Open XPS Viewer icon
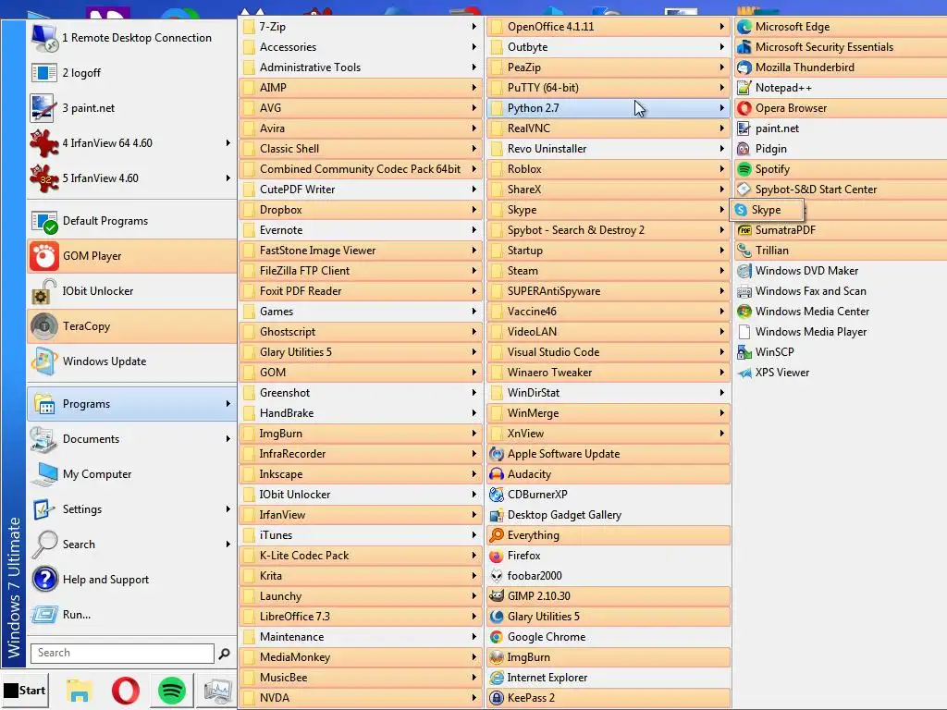 click(744, 373)
